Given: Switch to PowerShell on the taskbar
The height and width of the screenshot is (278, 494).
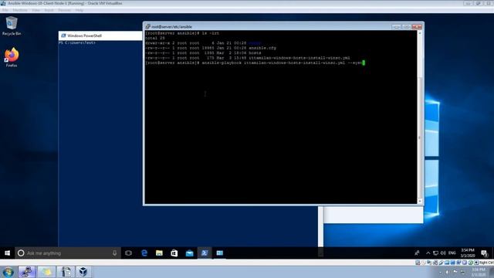Looking at the screenshot, I should coord(205,253).
